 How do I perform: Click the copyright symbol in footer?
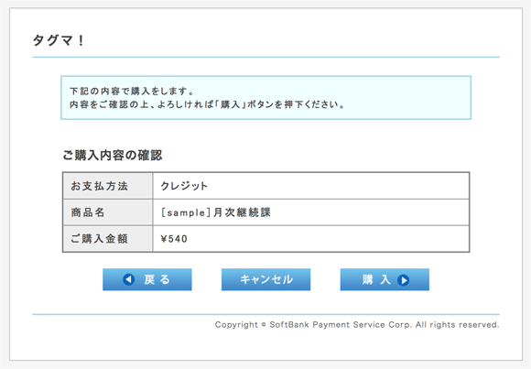coord(264,325)
